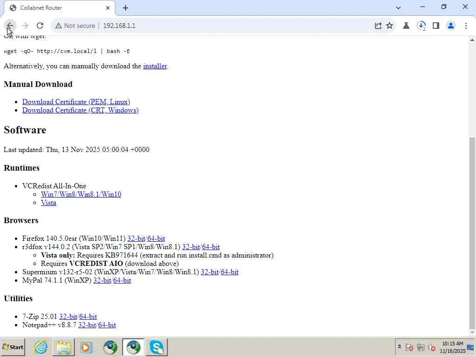This screenshot has height=357, width=476.
Task: Open Skype from the taskbar
Action: tap(157, 347)
